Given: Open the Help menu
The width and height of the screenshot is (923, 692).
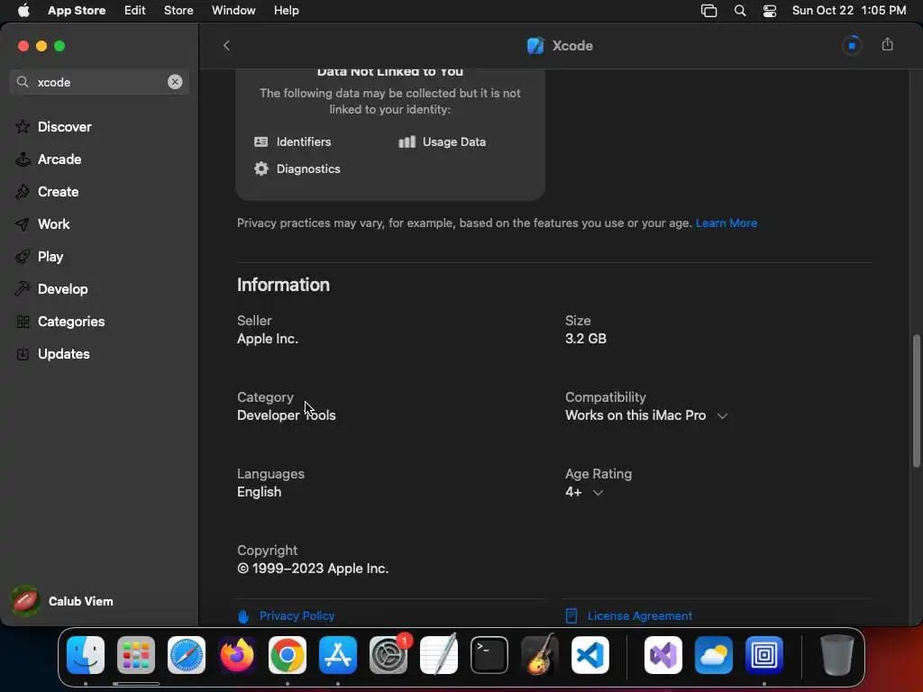Looking at the screenshot, I should click(286, 11).
